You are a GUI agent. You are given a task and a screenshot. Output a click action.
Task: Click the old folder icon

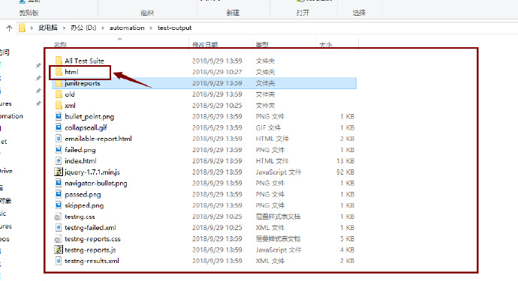59,94
